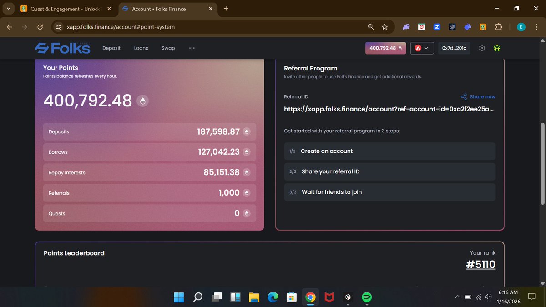Click the Deposits 187,598.87 value
This screenshot has width=546, height=307.
[x=218, y=132]
